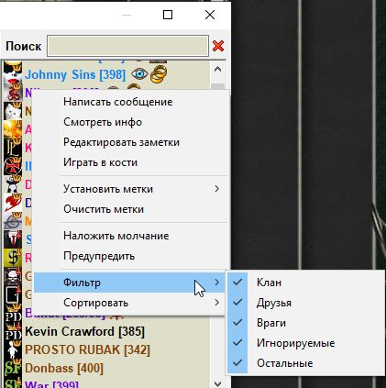Select player PROSTO RUBAK [342]

(87, 349)
